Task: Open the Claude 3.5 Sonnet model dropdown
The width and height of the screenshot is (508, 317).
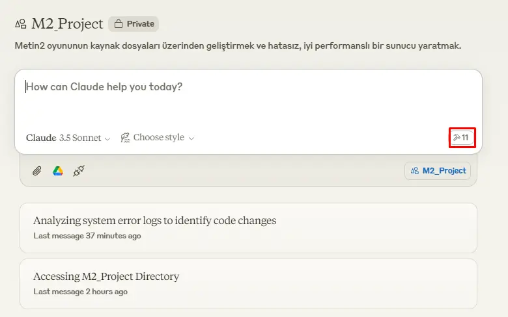Action: [68, 138]
